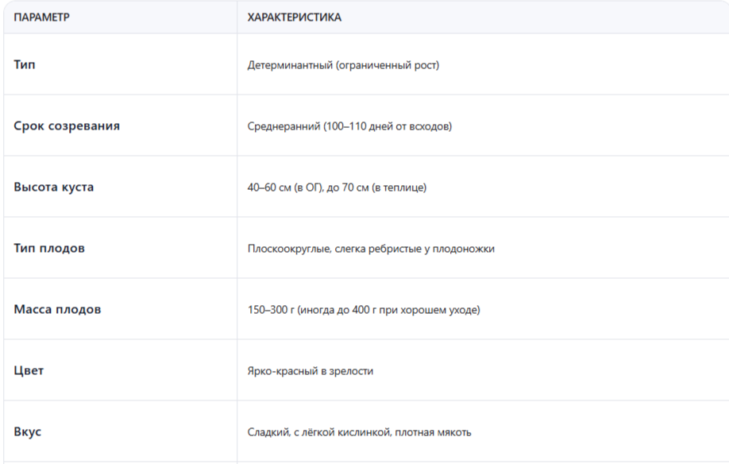Image resolution: width=729 pixels, height=464 pixels.
Task: Click the Цвет row label
Action: pyautogui.click(x=28, y=370)
